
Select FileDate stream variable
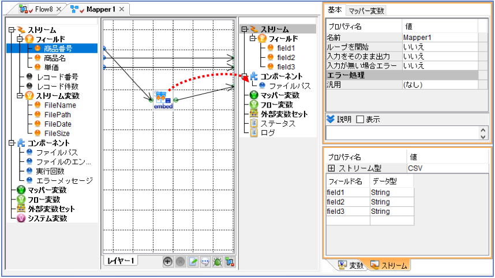(58, 124)
